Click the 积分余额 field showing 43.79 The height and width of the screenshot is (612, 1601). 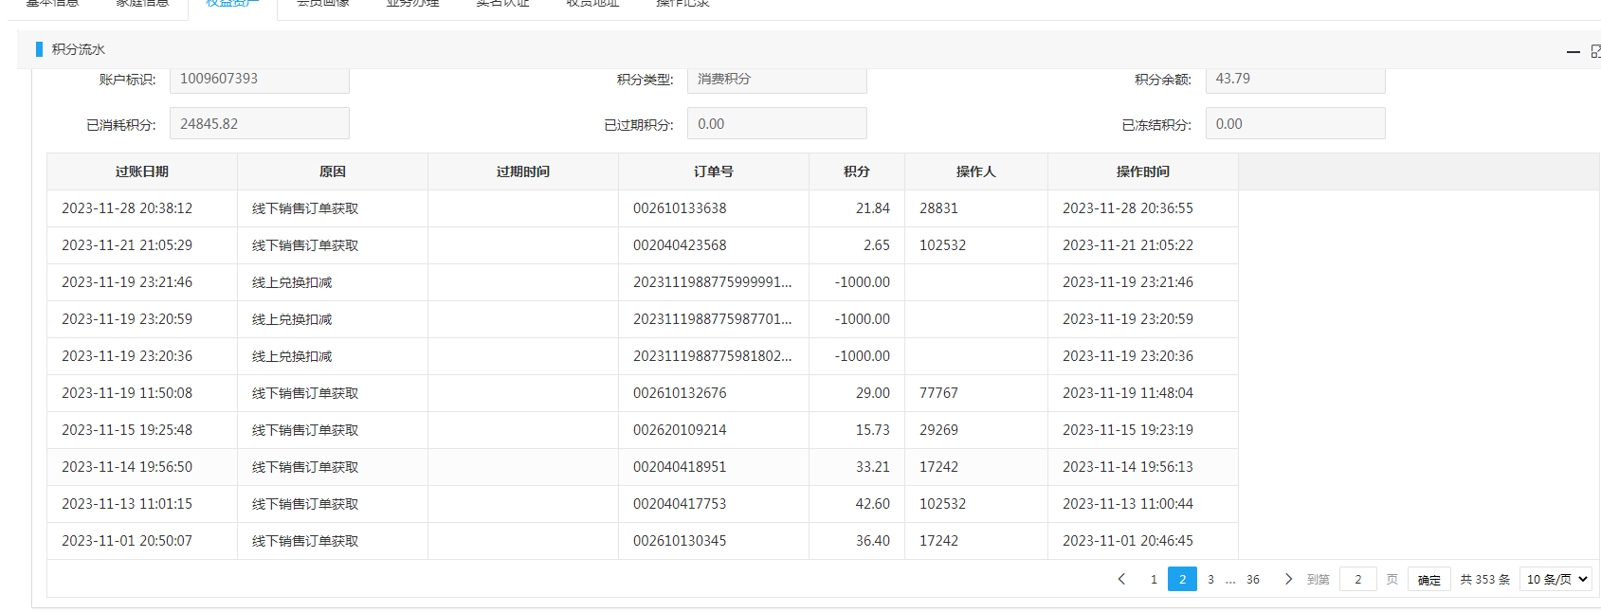[1294, 80]
